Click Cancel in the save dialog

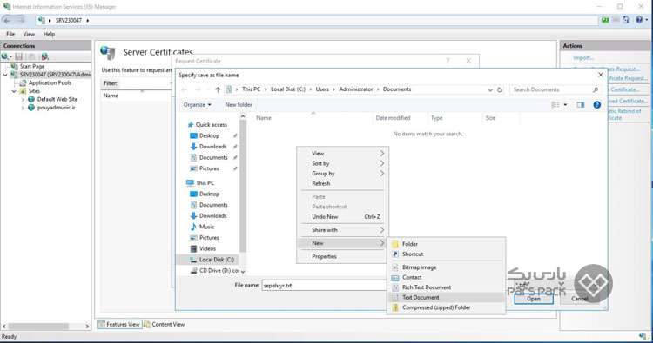[579, 299]
